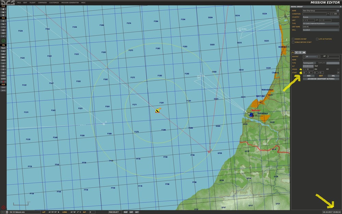Click the question mark help button by name

tap(338, 11)
